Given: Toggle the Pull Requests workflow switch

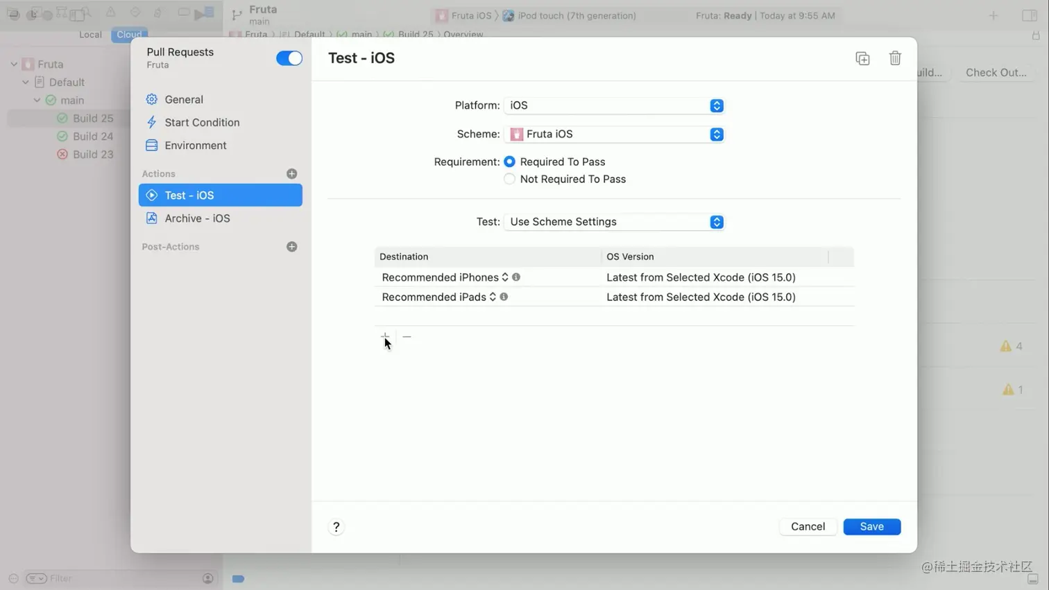Looking at the screenshot, I should click(289, 58).
